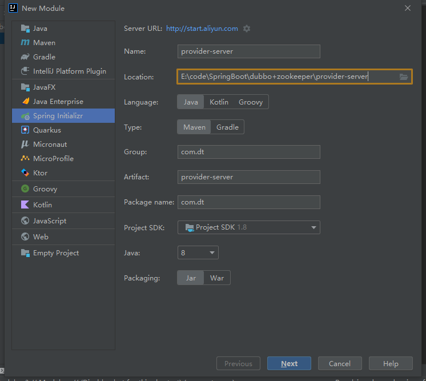Select Java Enterprise in module list
Viewport: 426px width, 381px height.
point(63,101)
